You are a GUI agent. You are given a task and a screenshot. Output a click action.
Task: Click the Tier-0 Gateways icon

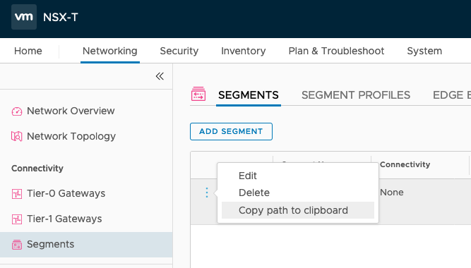pyautogui.click(x=17, y=194)
